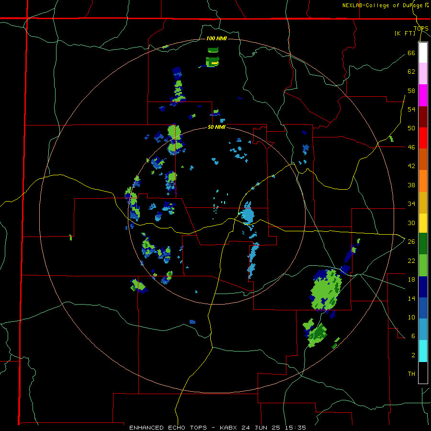Click the "42" legend height label
Image resolution: width=431 pixels, height=431 pixels.
coord(411,166)
